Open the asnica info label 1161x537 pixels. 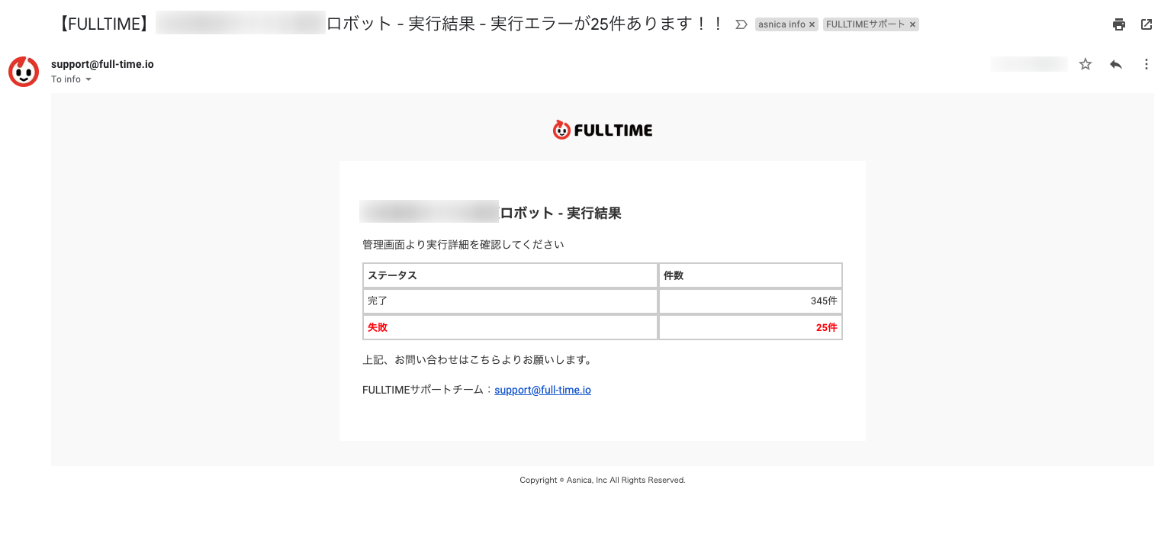(x=782, y=24)
